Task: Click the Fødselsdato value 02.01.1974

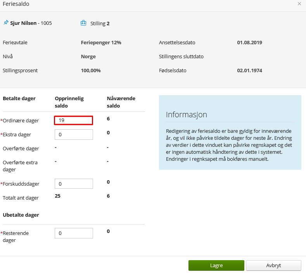Action: 249,71
